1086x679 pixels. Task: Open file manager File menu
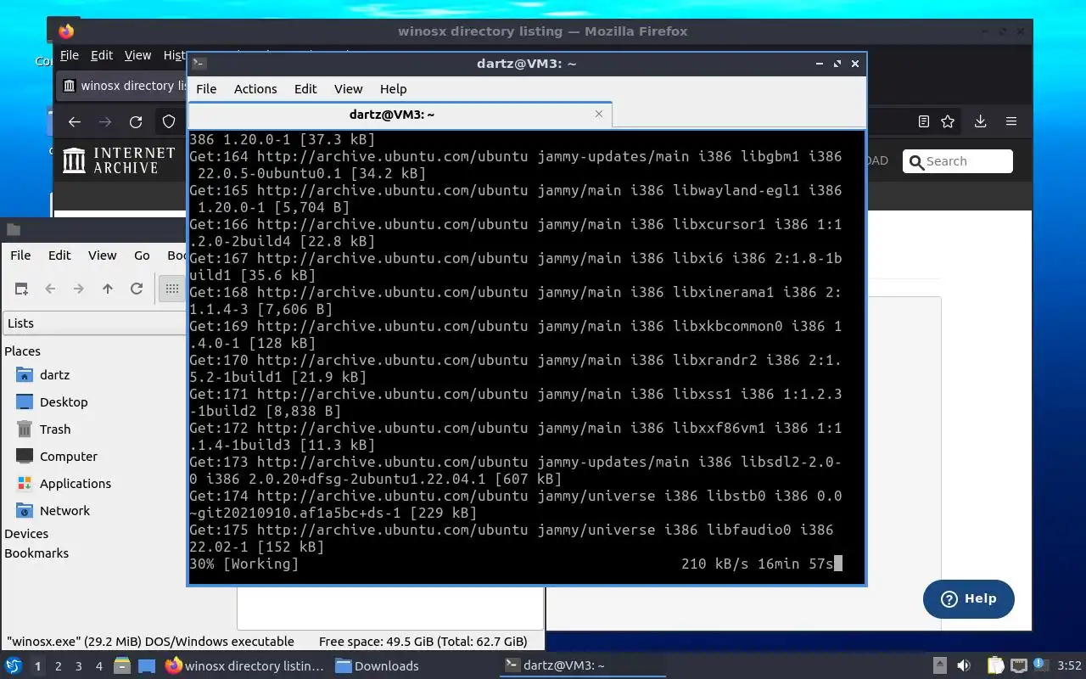pyautogui.click(x=20, y=255)
